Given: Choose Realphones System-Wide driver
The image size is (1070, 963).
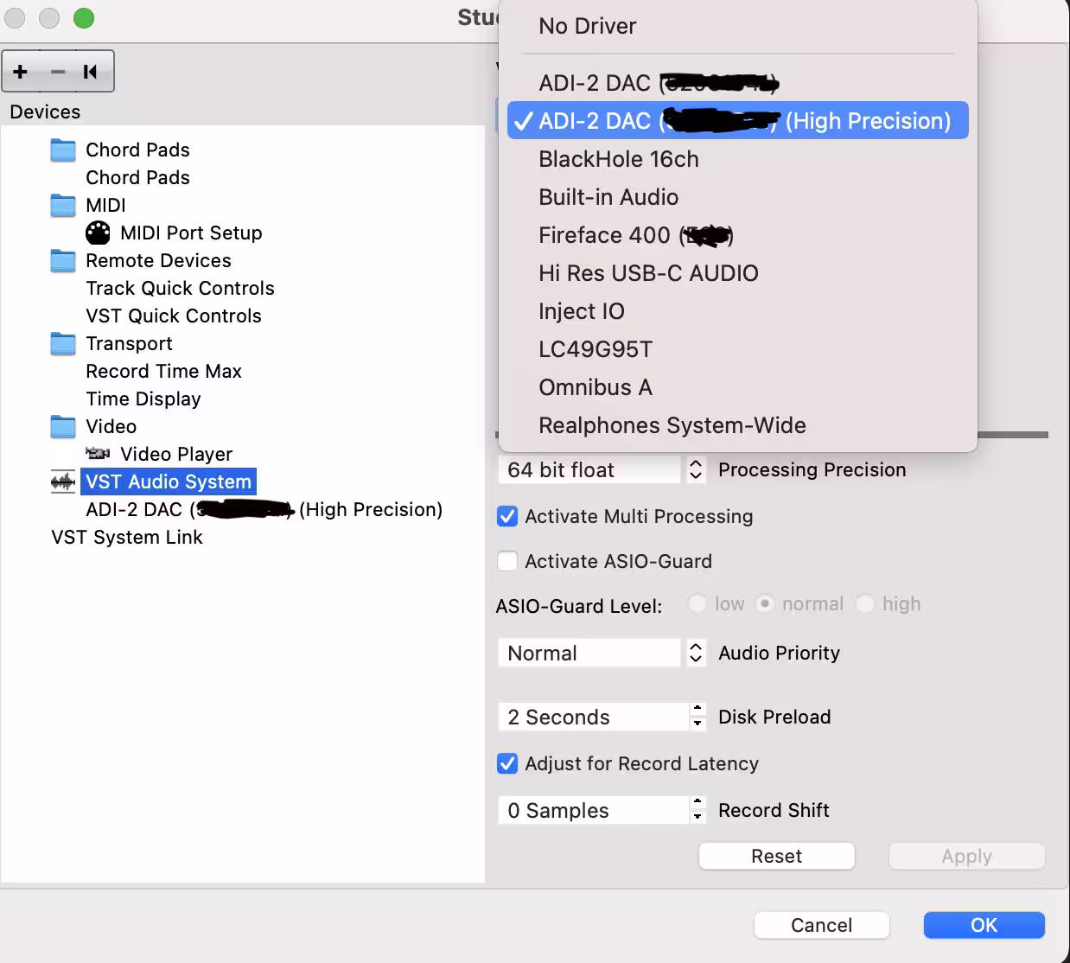Looking at the screenshot, I should (738, 425).
